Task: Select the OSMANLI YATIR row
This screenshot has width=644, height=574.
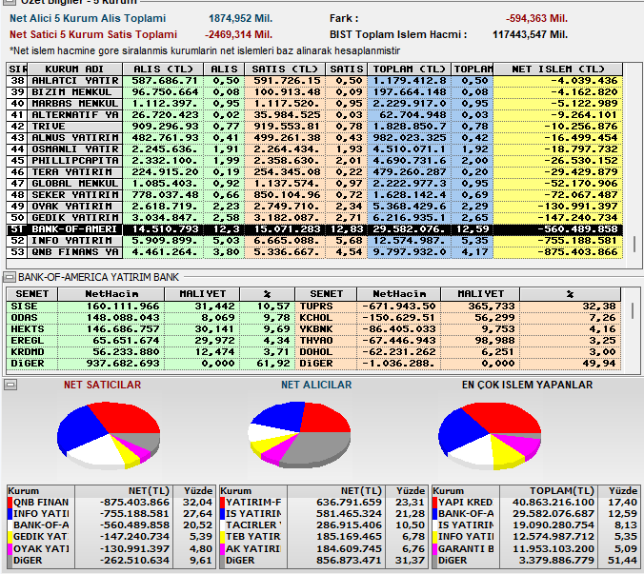Action: point(314,149)
